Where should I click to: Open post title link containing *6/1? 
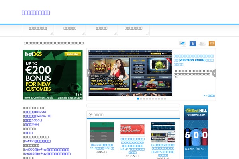click(102, 147)
